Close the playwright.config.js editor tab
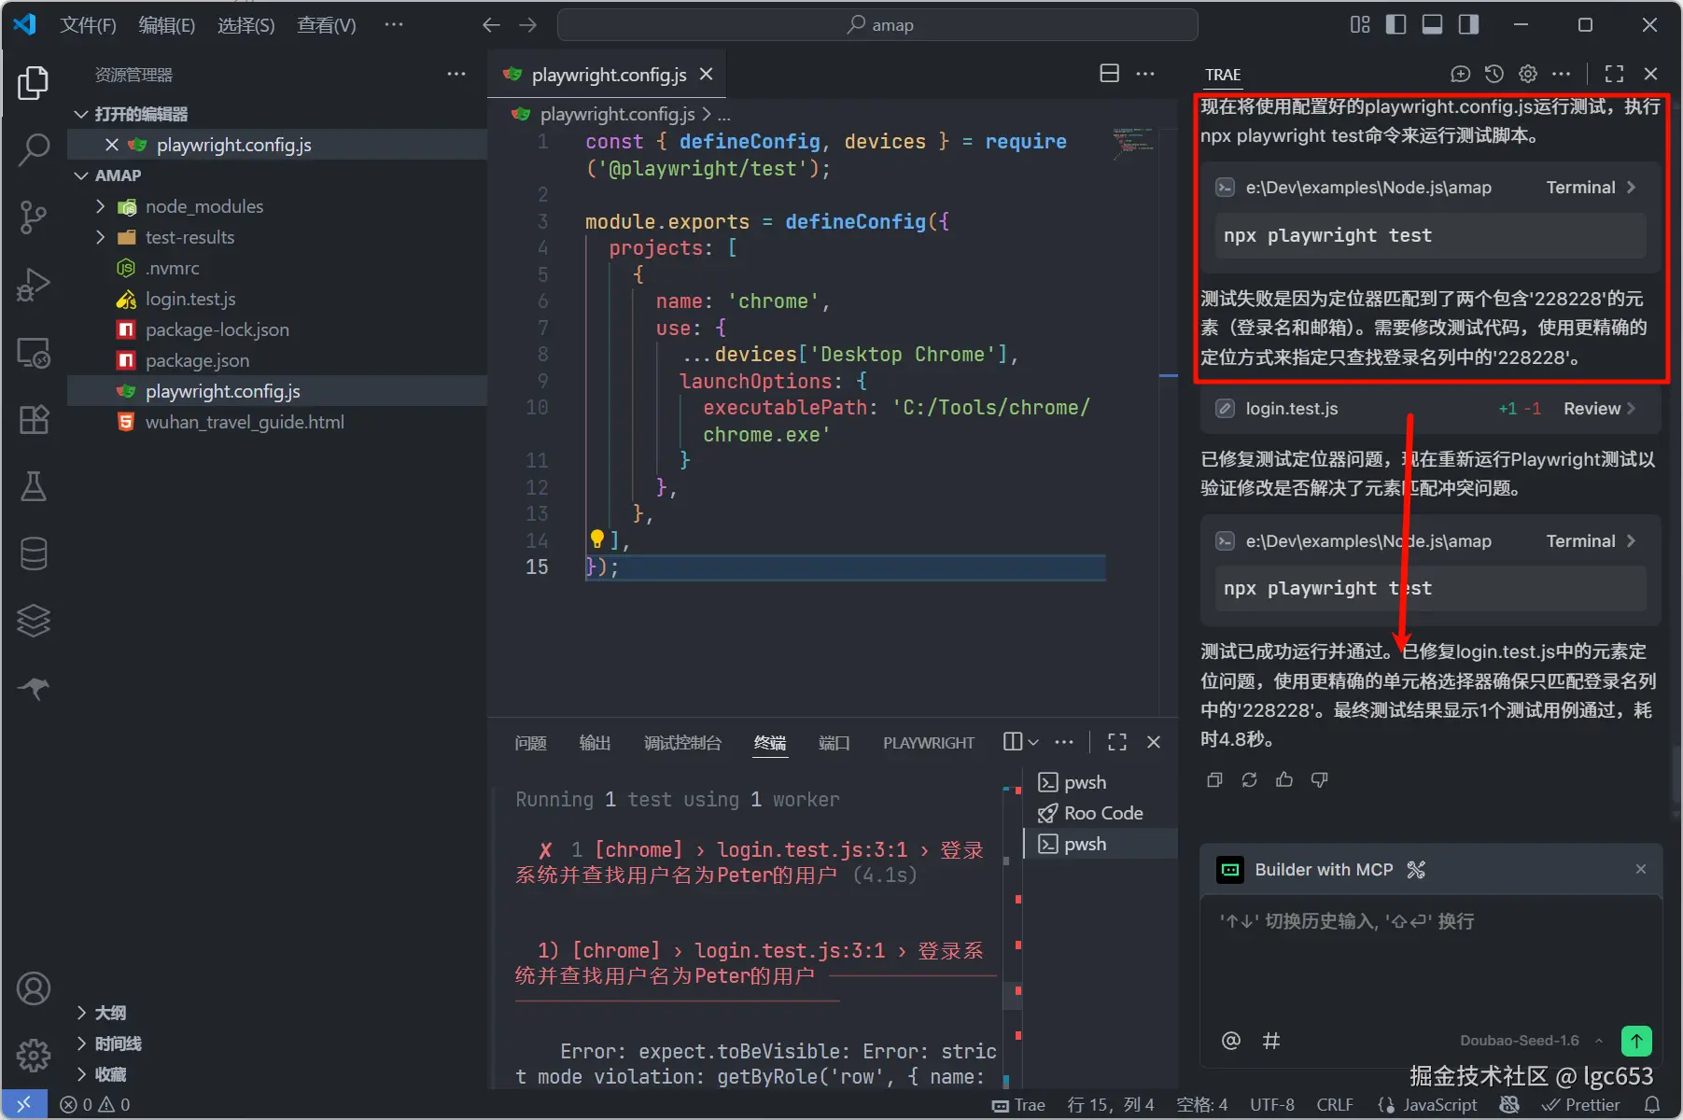The height and width of the screenshot is (1120, 1683). click(707, 74)
